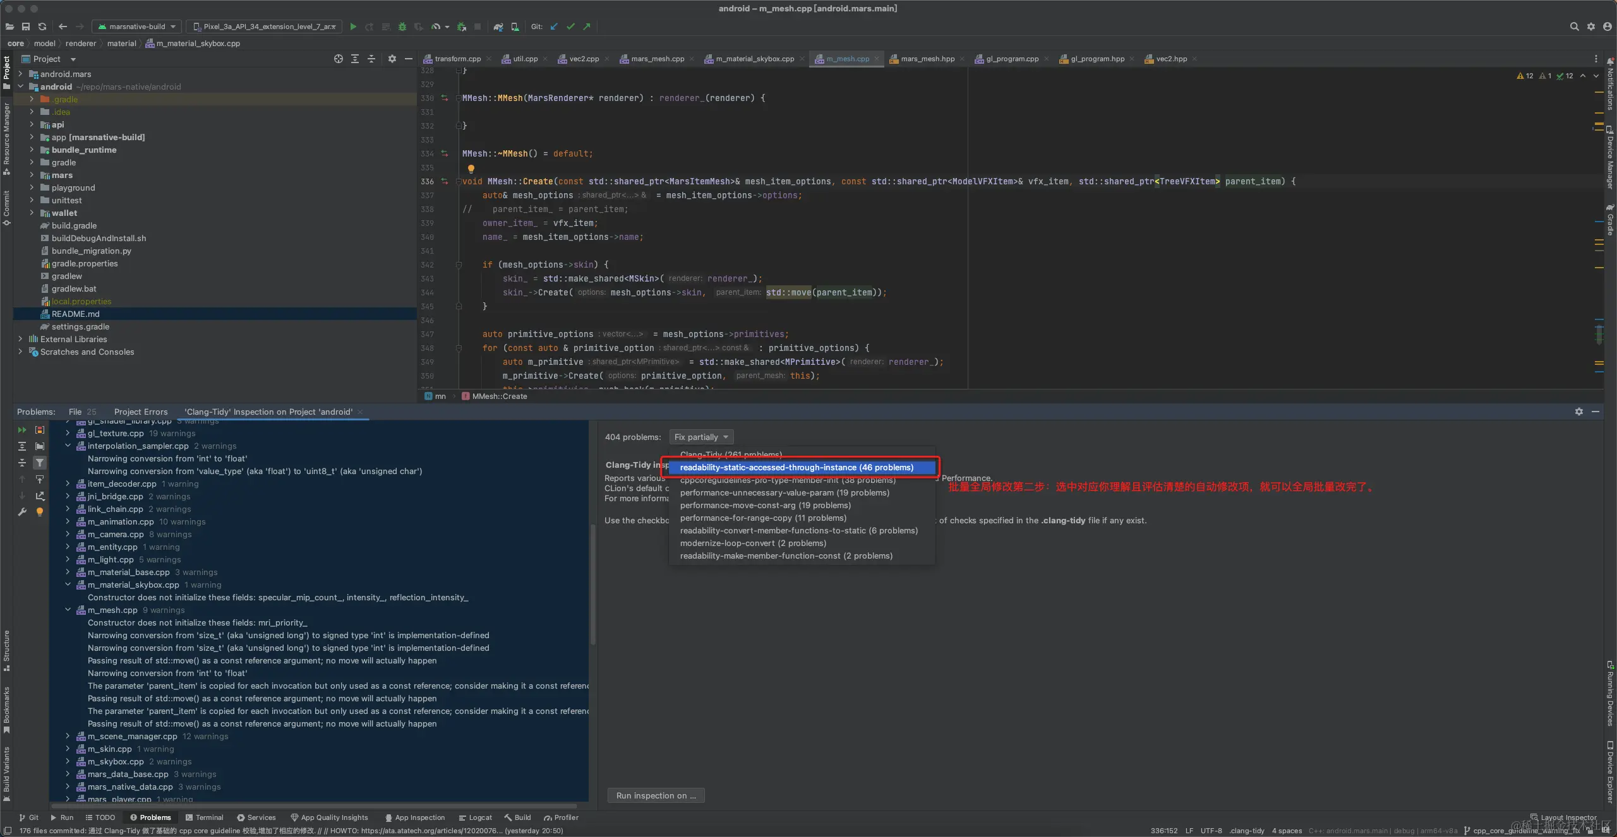Open the marsnative-build configuration dropdown
The height and width of the screenshot is (837, 1617).
137,27
